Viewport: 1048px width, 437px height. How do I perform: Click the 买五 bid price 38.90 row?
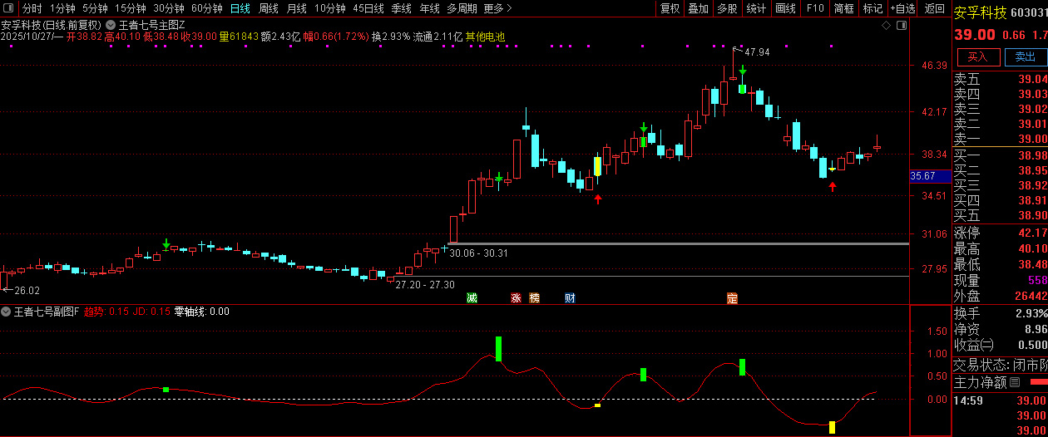coord(1000,215)
